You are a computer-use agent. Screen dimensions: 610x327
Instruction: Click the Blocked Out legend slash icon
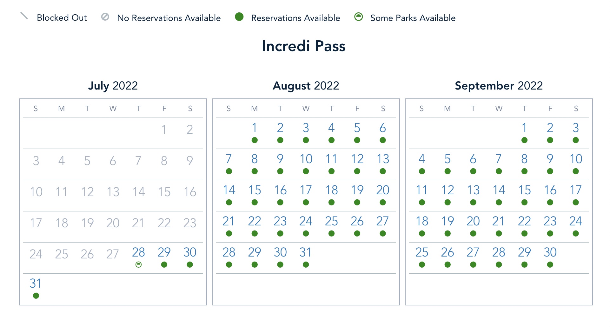pos(24,16)
